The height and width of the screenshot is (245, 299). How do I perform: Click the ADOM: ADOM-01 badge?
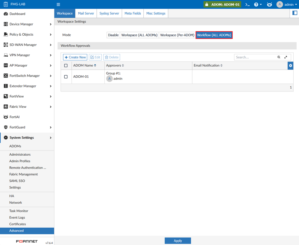pos(222,4)
